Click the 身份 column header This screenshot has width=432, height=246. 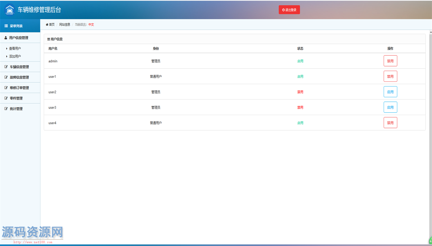[x=156, y=49]
